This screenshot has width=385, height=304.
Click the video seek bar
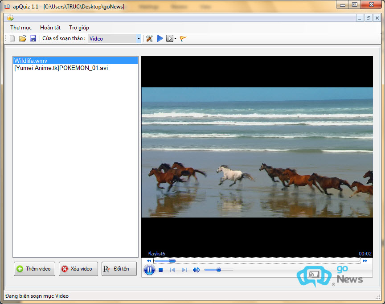point(257,261)
